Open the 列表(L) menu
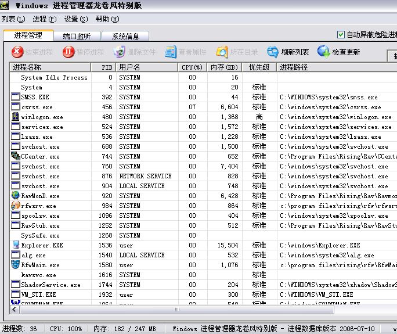Image resolution: width=397 pixels, height=334 pixels. pyautogui.click(x=13, y=19)
